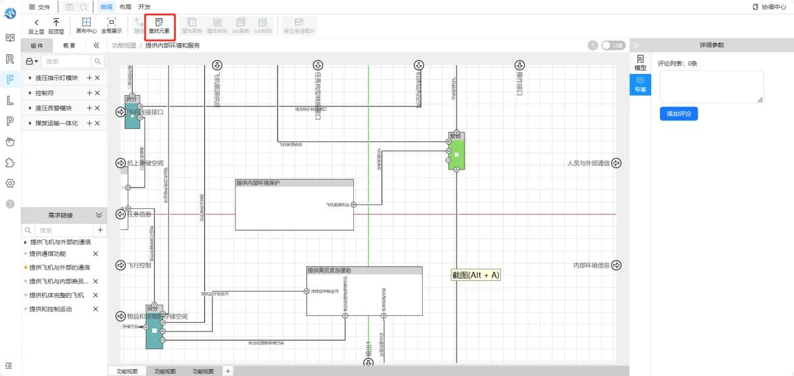Open the basket icon in left sidebar

(x=10, y=141)
